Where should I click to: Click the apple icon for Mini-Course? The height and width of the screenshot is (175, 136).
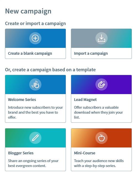pyautogui.click(x=102, y=138)
